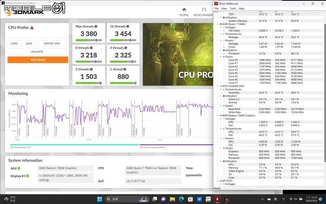Select the Core #7 clock row
The width and height of the screenshot is (326, 204).
[270, 83]
